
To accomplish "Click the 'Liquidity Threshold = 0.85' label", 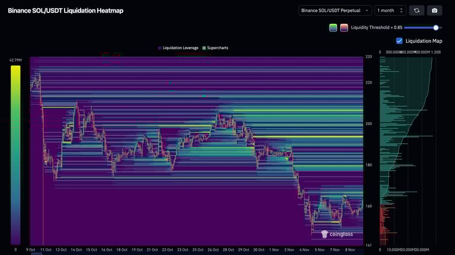I will click(x=376, y=28).
